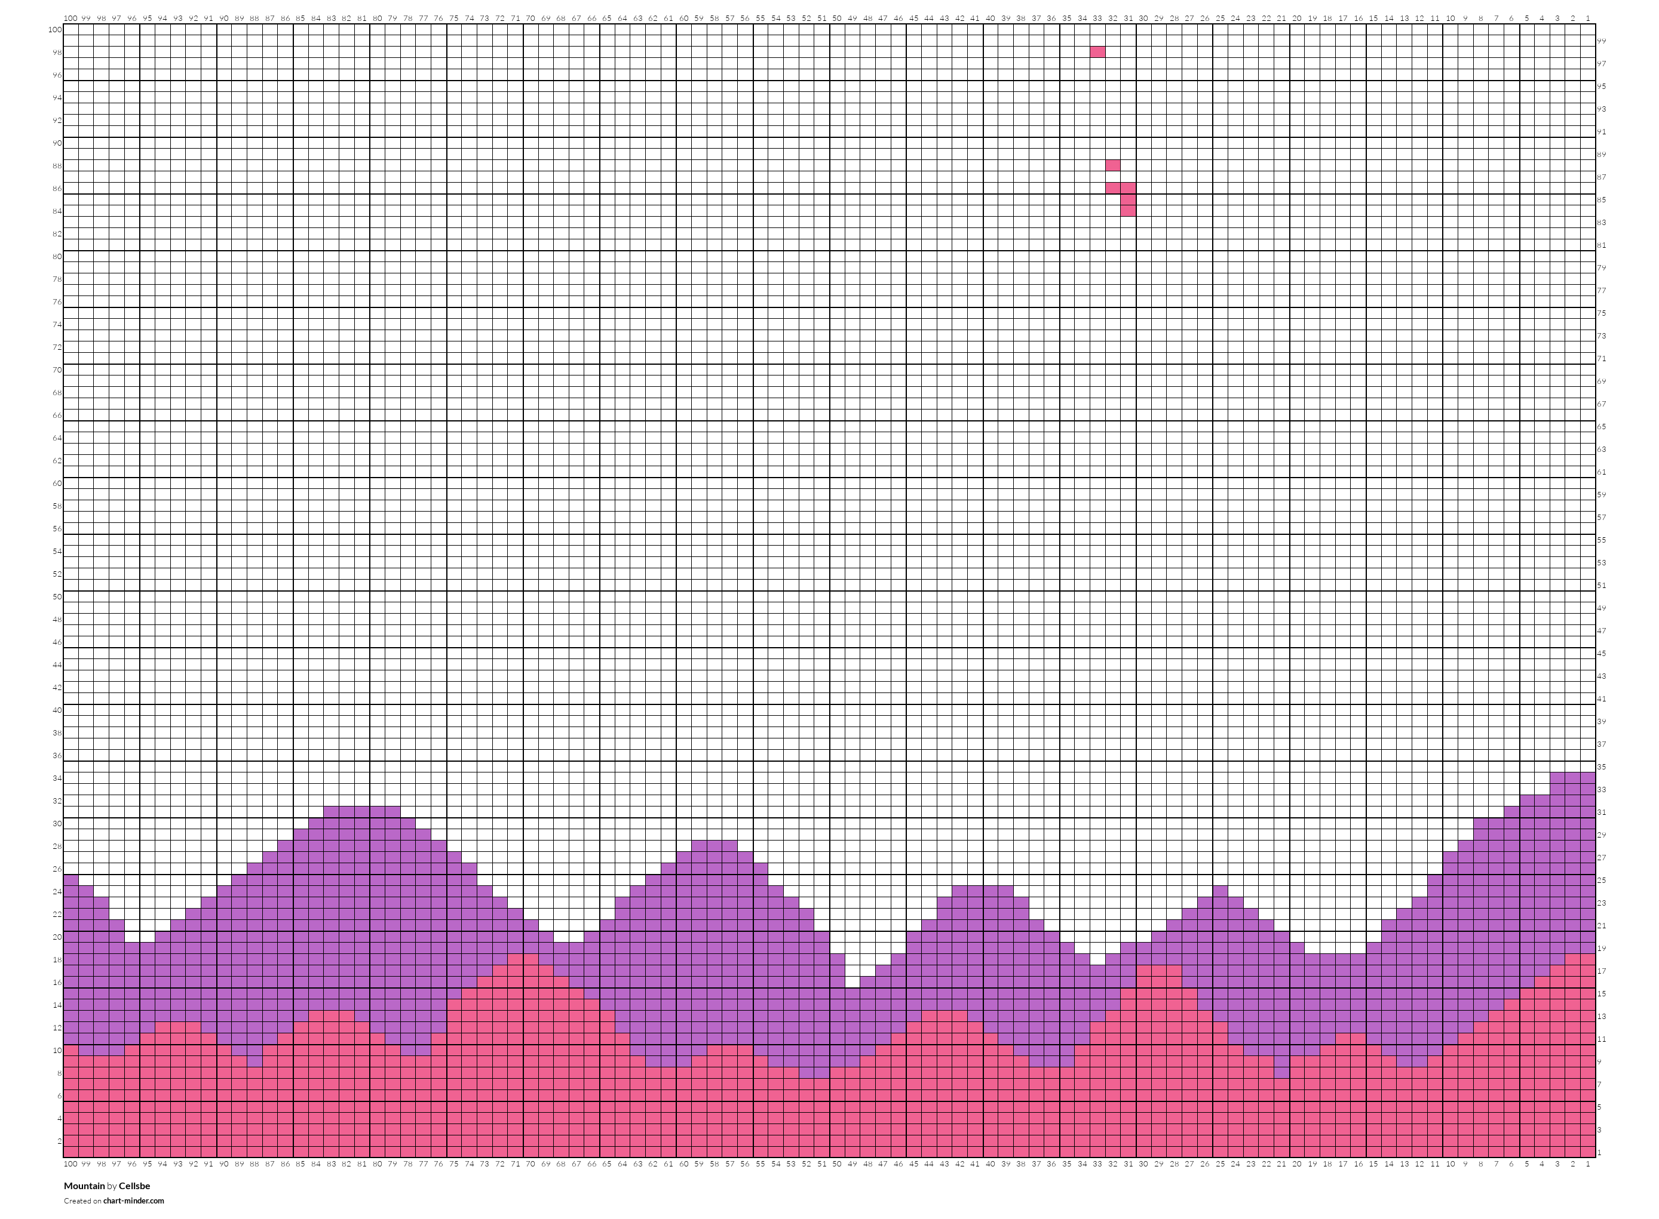1659x1219 pixels.
Task: Select right row label 75
Action: click(x=1602, y=313)
